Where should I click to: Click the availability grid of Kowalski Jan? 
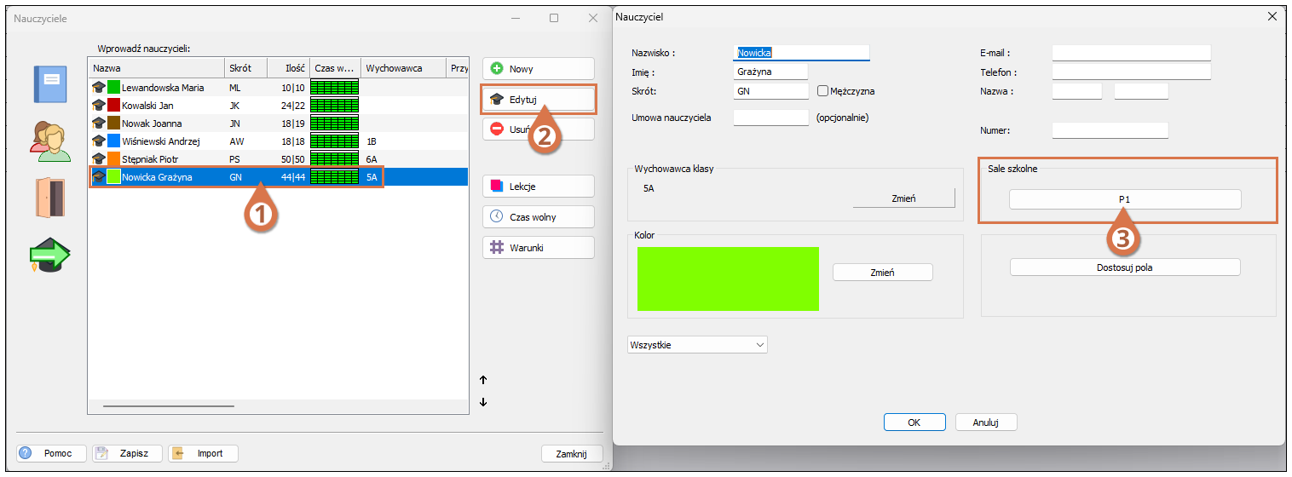coord(334,105)
